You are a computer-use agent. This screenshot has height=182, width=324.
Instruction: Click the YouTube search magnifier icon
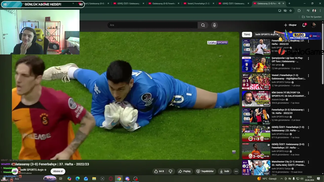pos(203,25)
